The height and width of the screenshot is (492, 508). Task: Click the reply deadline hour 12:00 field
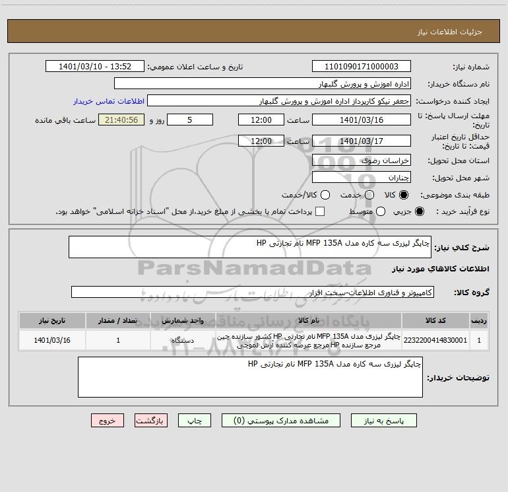click(x=261, y=120)
